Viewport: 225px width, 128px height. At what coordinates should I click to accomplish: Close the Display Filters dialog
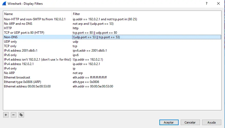218,3
